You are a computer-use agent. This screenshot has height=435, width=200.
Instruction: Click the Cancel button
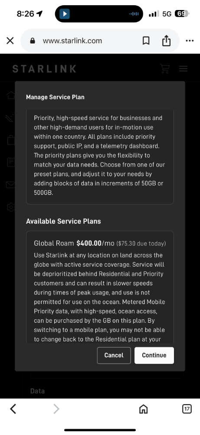tap(114, 355)
